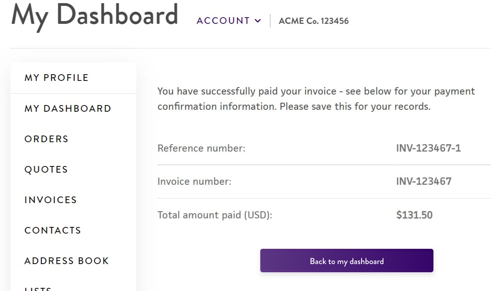View the QUOTES section
The image size is (491, 291).
tap(46, 169)
